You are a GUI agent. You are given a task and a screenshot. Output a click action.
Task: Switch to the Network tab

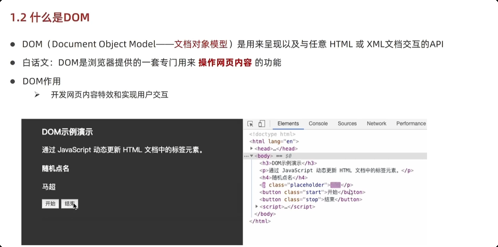377,124
